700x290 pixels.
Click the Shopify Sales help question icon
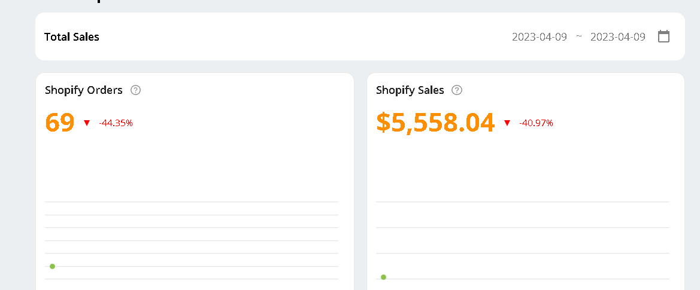tap(457, 90)
